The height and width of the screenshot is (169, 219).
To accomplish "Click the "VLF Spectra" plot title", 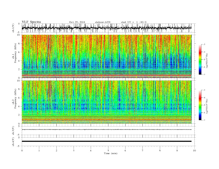I will coord(31,22).
